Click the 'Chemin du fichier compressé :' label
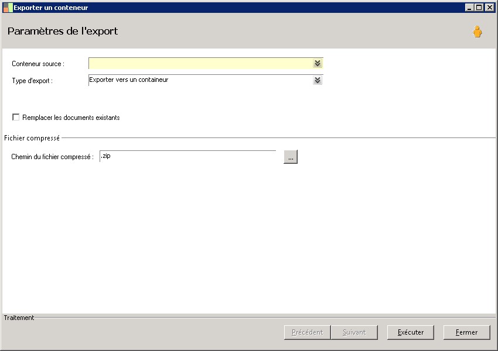The width and height of the screenshot is (498, 351). [x=52, y=157]
